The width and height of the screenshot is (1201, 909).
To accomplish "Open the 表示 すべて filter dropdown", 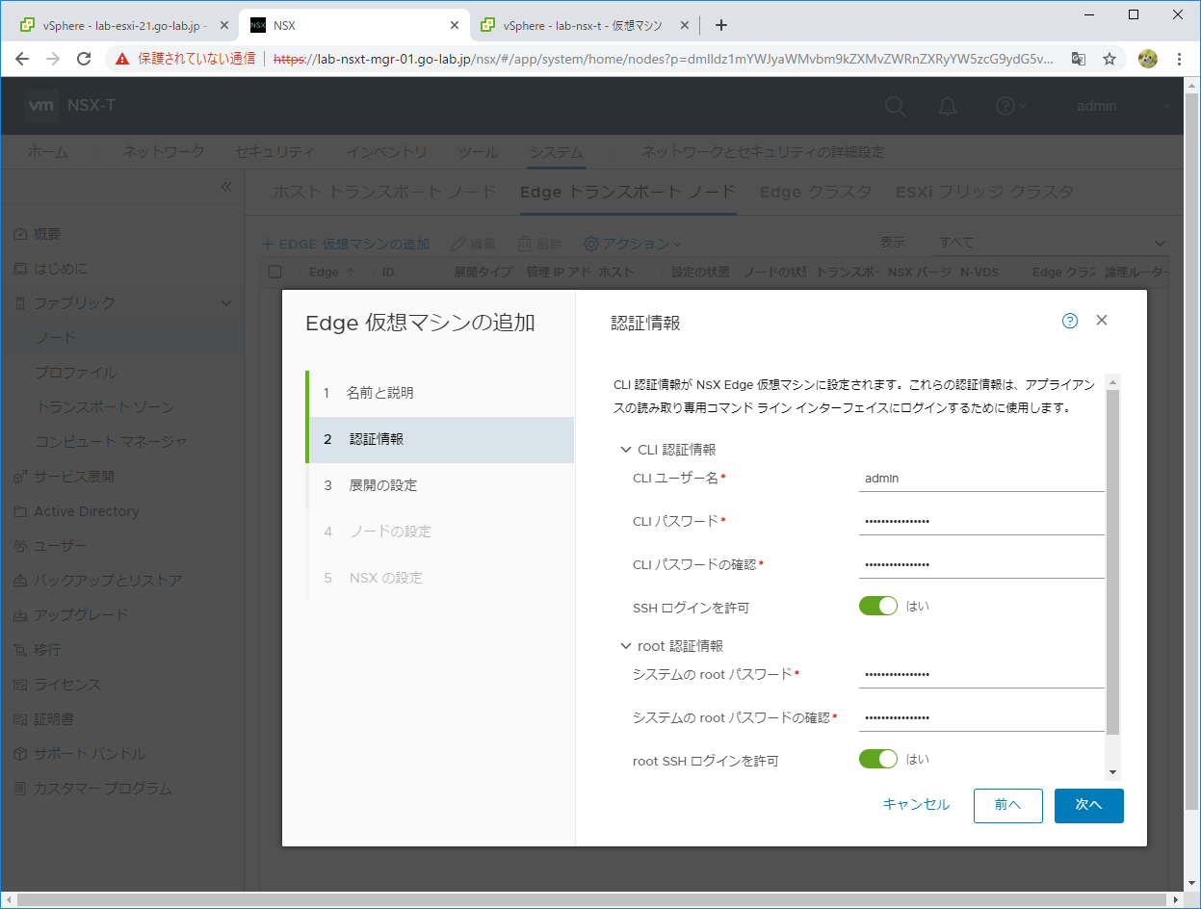I will [1052, 243].
